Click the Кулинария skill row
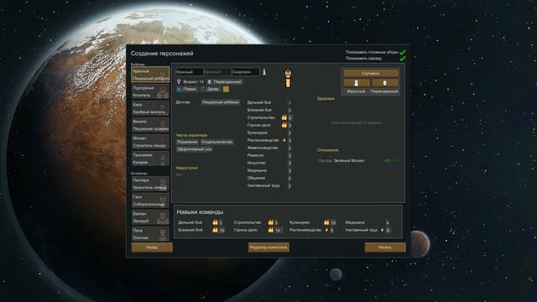This screenshot has height=302, width=537. [269, 133]
